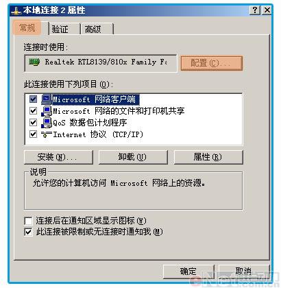Uncheck 此连接被限制或无连接时通知我 option
The image size is (281, 288).
[28, 232]
